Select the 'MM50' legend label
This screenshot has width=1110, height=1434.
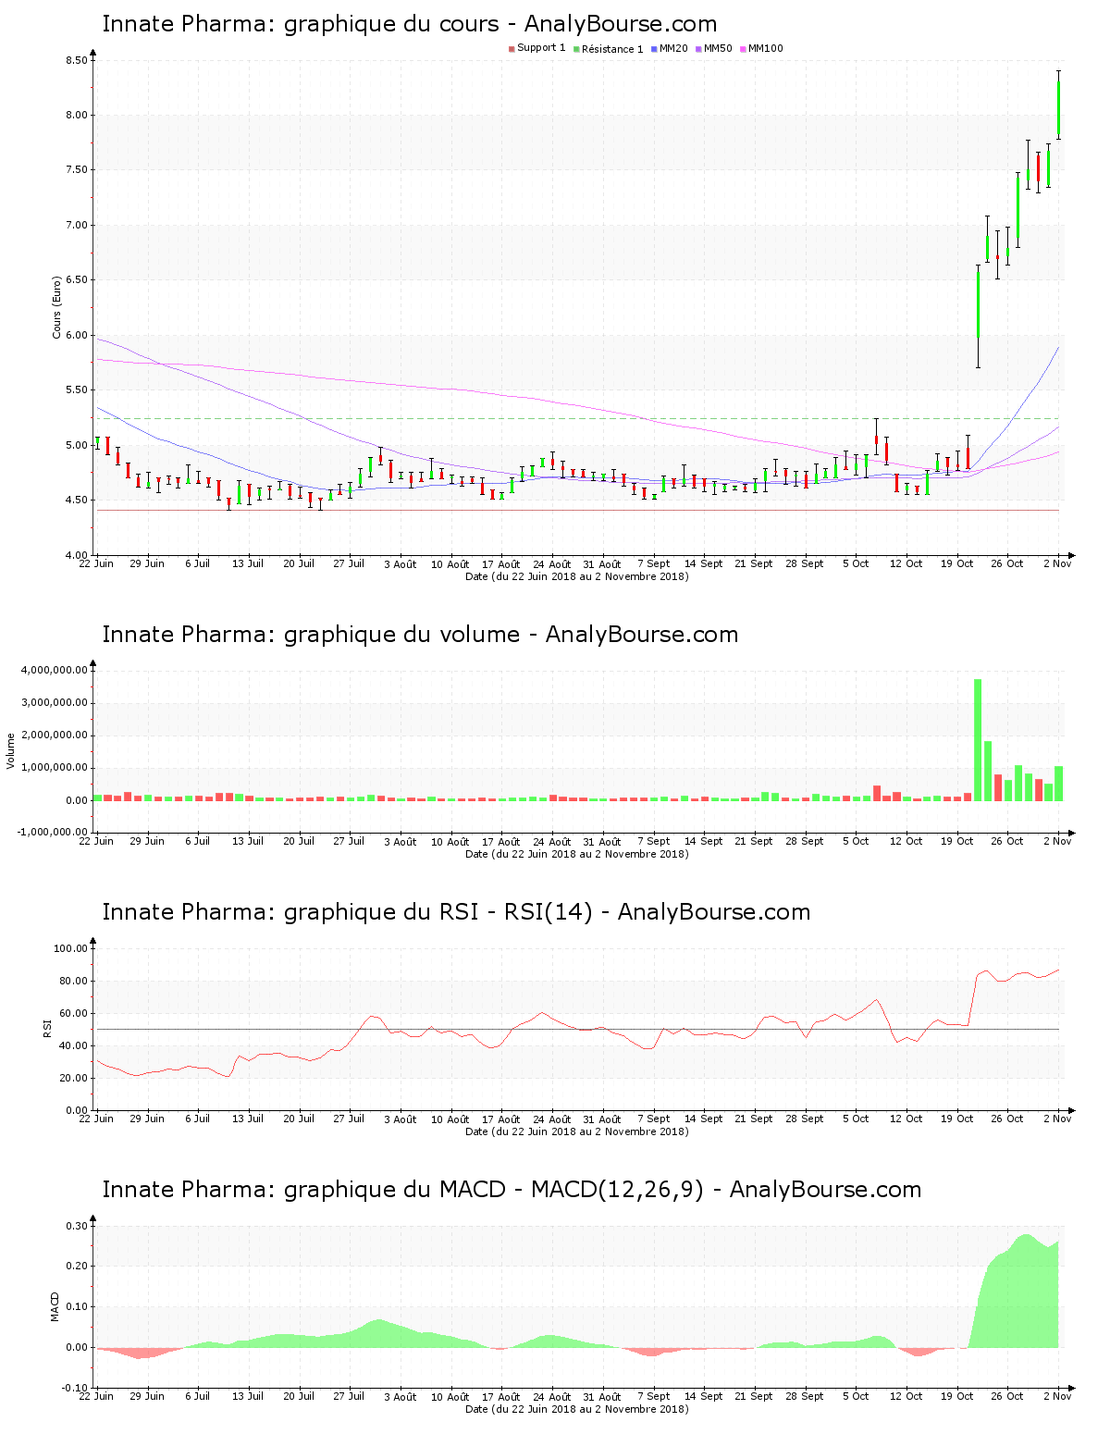tap(718, 48)
